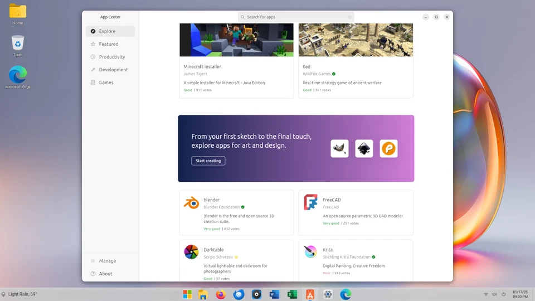Image resolution: width=535 pixels, height=301 pixels.
Task: Click the '911 votes' rating text
Action: (x=204, y=90)
